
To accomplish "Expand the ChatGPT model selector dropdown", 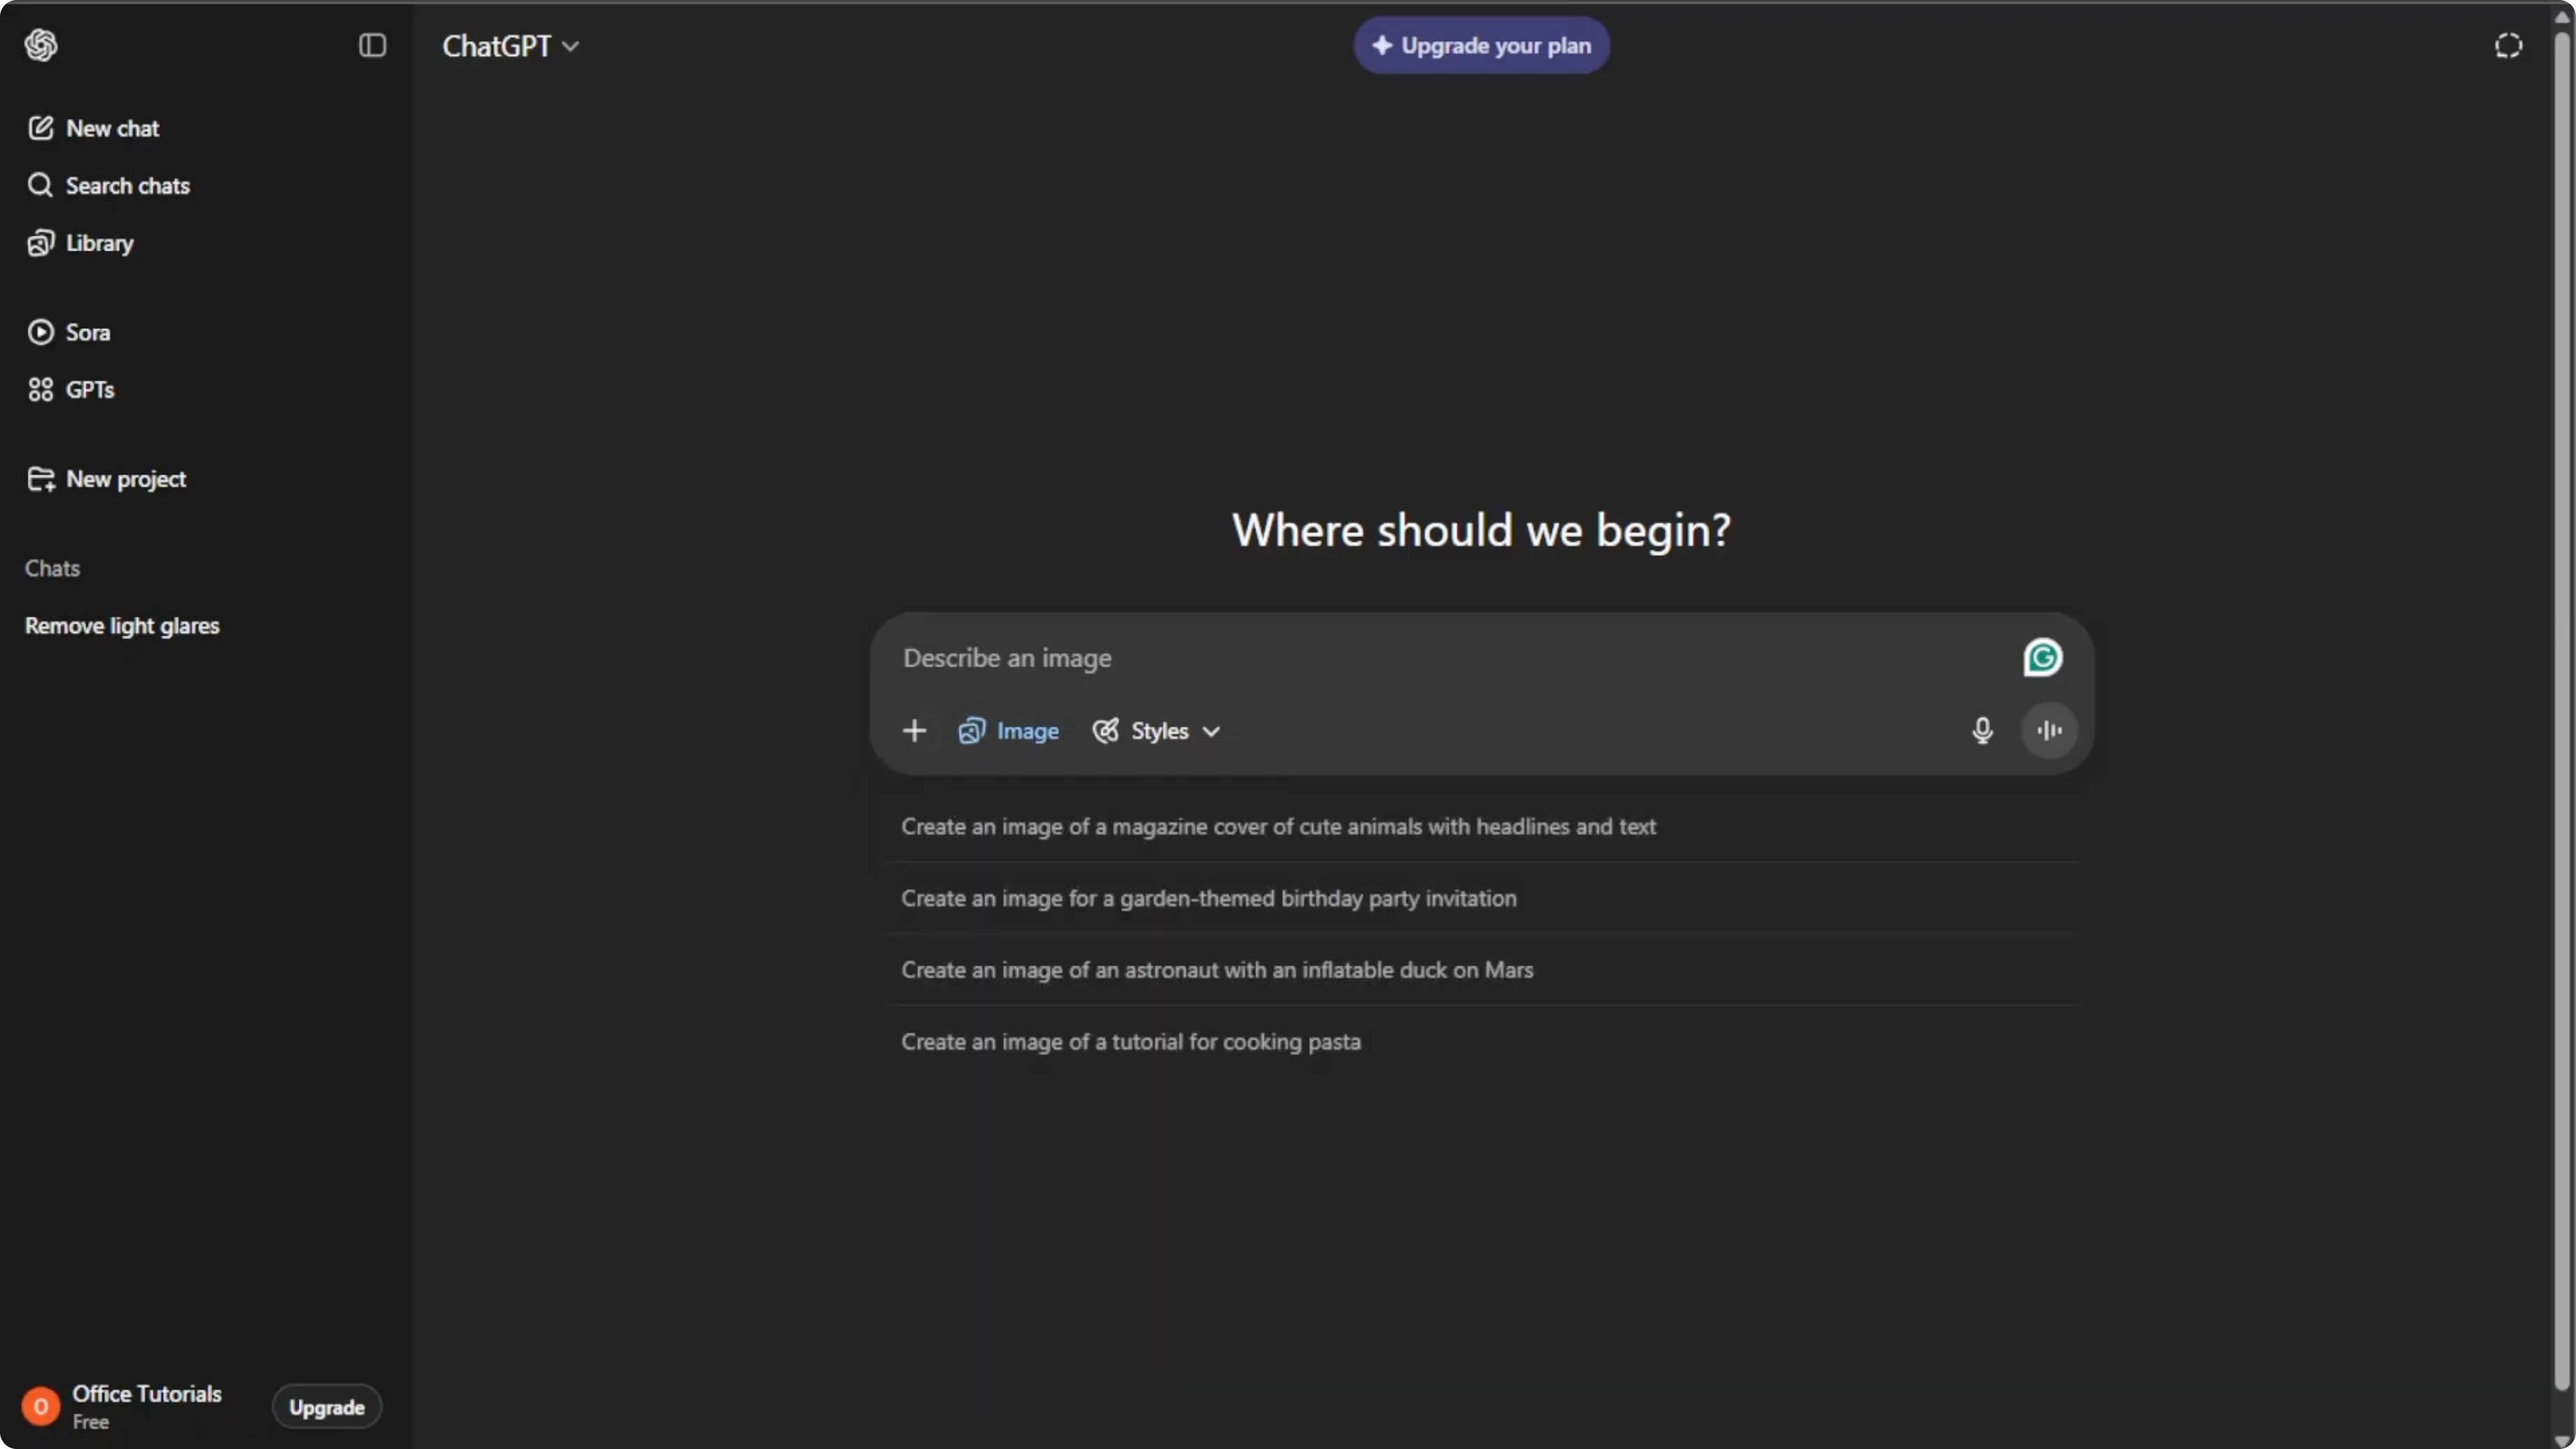I will [x=510, y=46].
